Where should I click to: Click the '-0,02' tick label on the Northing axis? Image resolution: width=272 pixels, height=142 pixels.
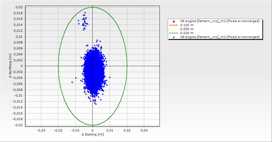18,125
